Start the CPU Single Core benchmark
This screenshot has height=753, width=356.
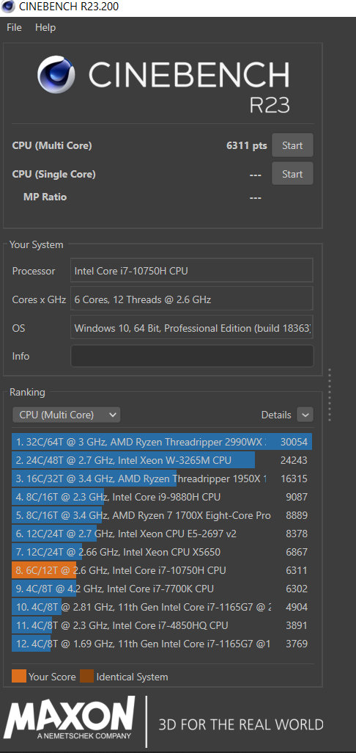(x=292, y=174)
